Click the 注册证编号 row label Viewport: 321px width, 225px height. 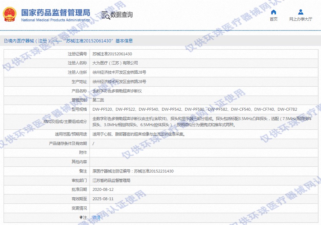click(77, 54)
